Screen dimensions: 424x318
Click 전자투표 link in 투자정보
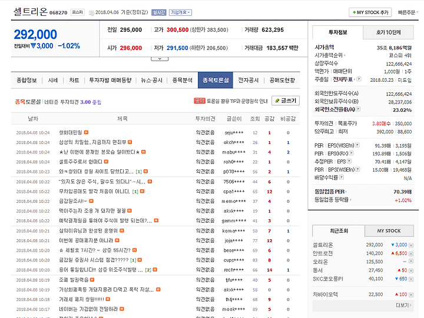[343, 79]
